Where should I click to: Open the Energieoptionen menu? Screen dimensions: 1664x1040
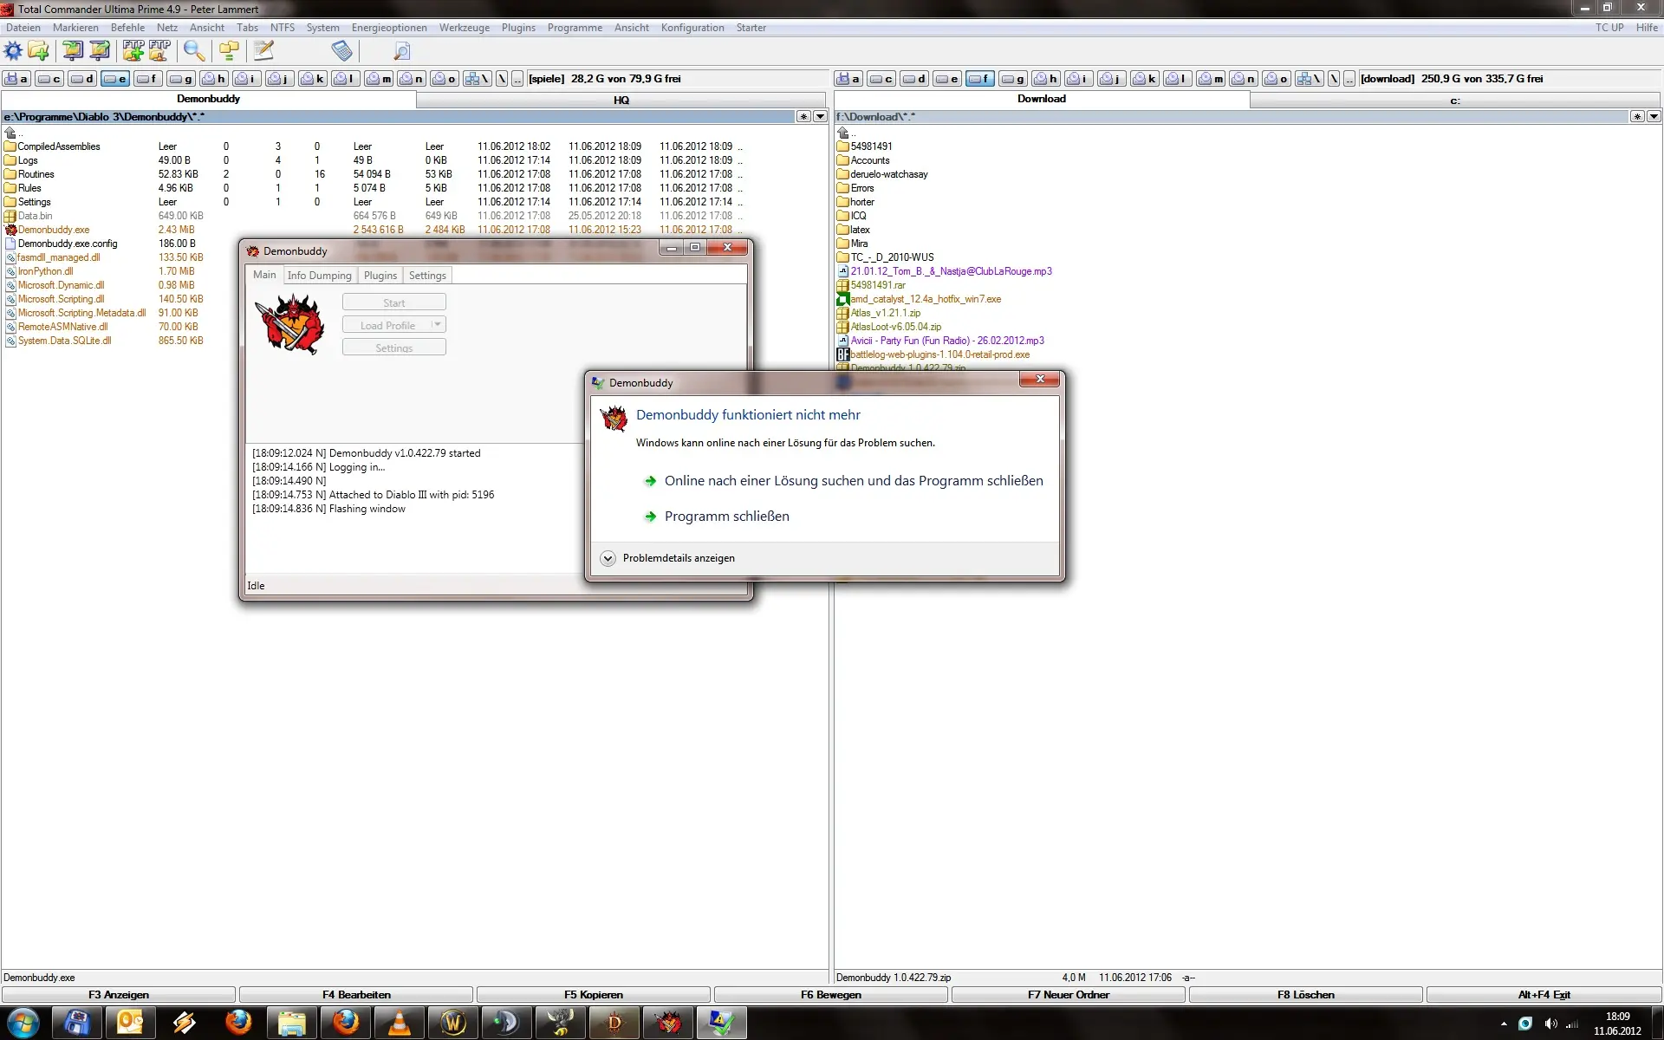click(389, 28)
